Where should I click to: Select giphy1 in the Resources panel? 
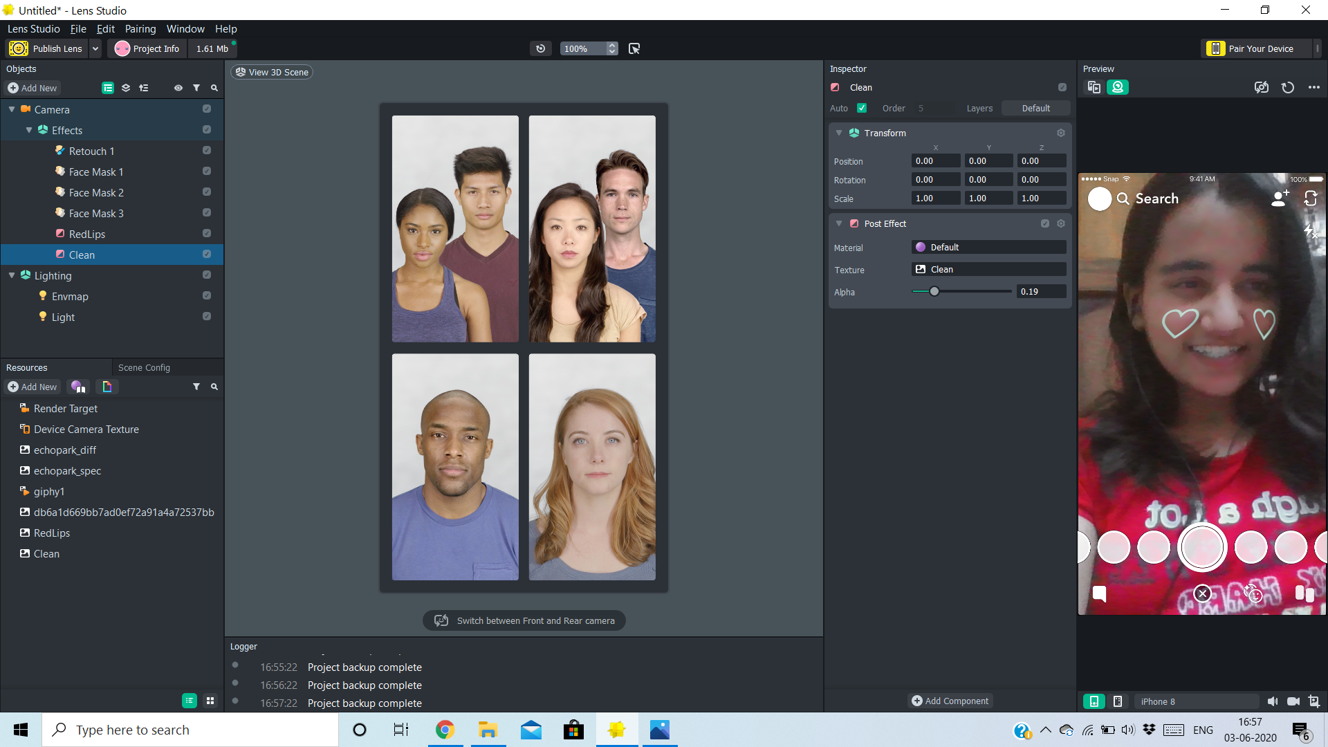click(49, 491)
